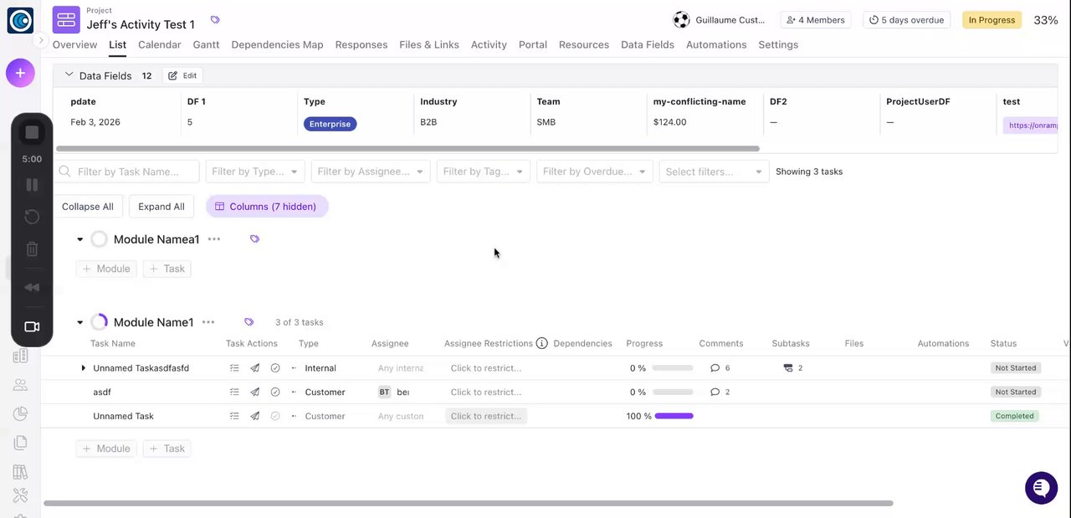Click the Columns (7 hidden) button

pos(267,207)
